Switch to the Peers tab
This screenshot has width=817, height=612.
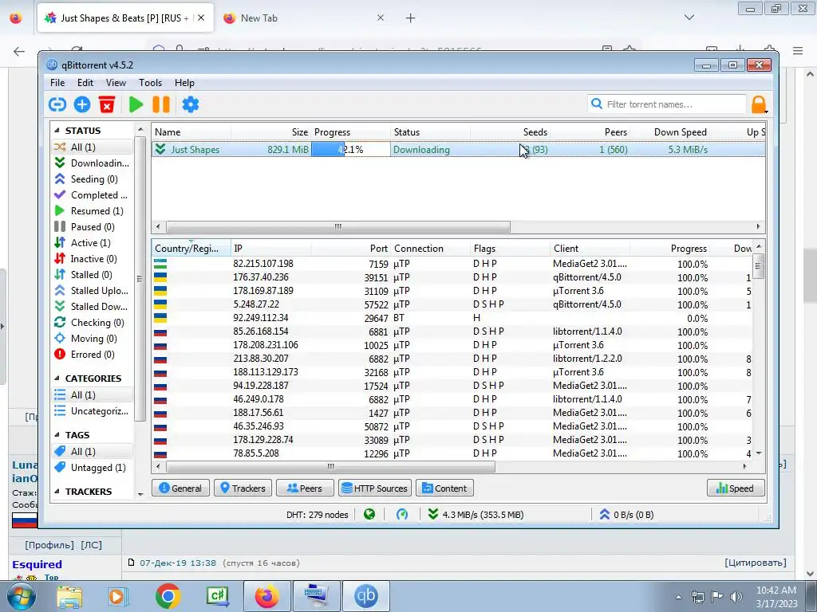305,488
